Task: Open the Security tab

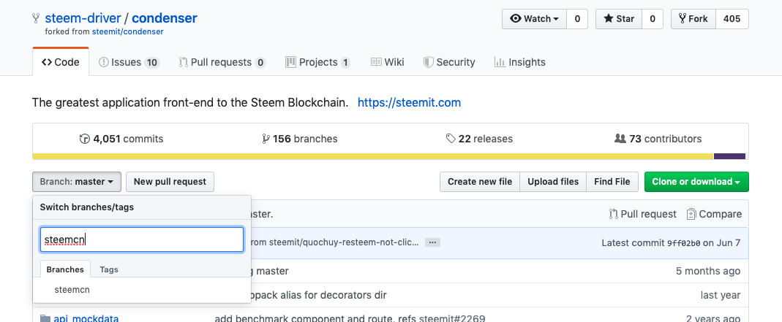Action: click(x=449, y=62)
